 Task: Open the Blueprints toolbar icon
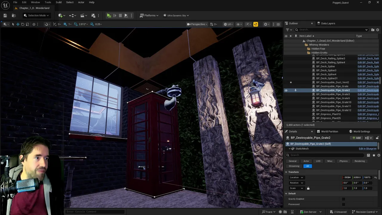point(72,16)
